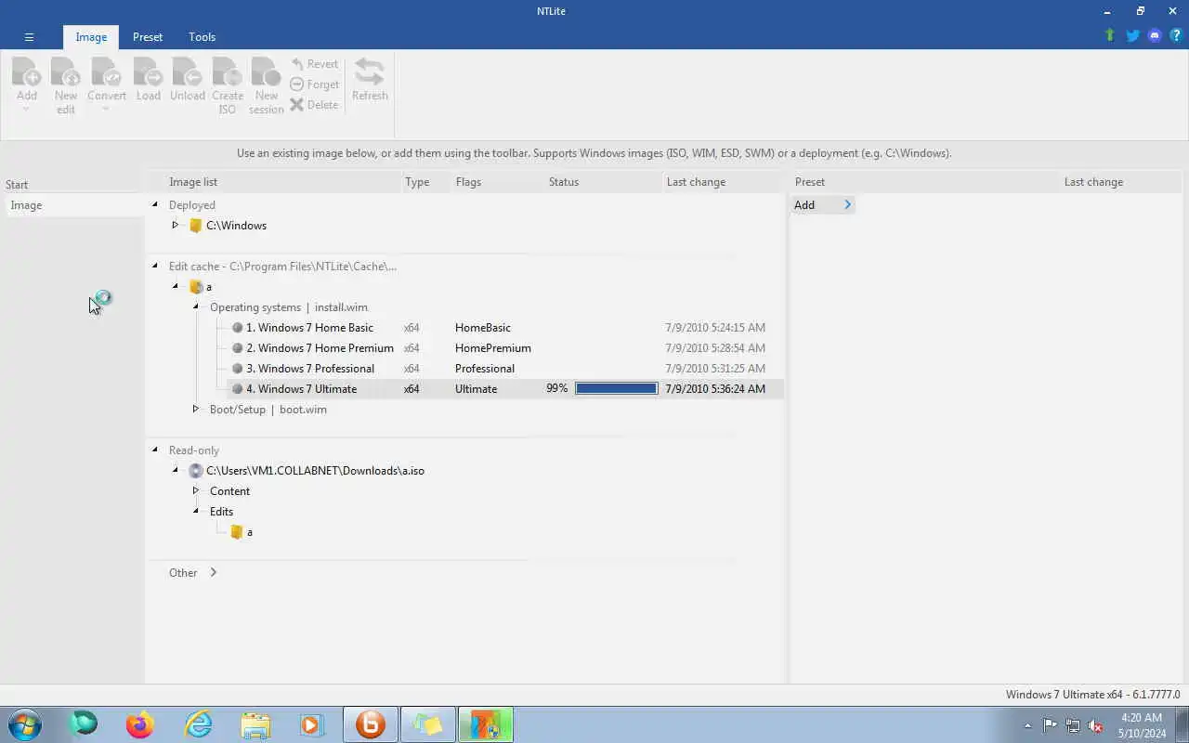Click the Forget toolbar item
This screenshot has width=1189, height=743.
point(314,85)
